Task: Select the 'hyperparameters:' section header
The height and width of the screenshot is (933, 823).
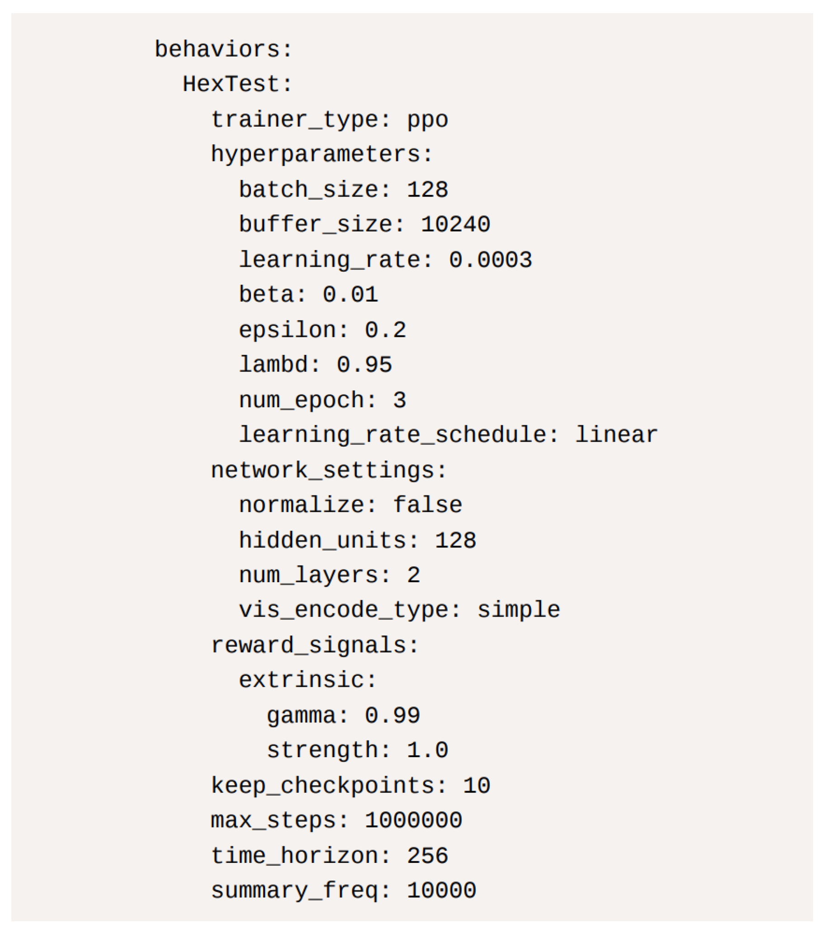Action: click(322, 155)
